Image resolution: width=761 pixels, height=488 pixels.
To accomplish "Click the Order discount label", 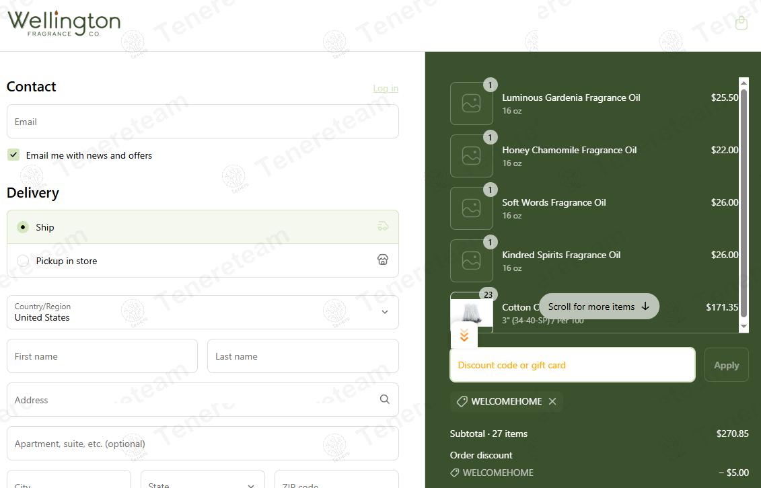I will tap(481, 455).
